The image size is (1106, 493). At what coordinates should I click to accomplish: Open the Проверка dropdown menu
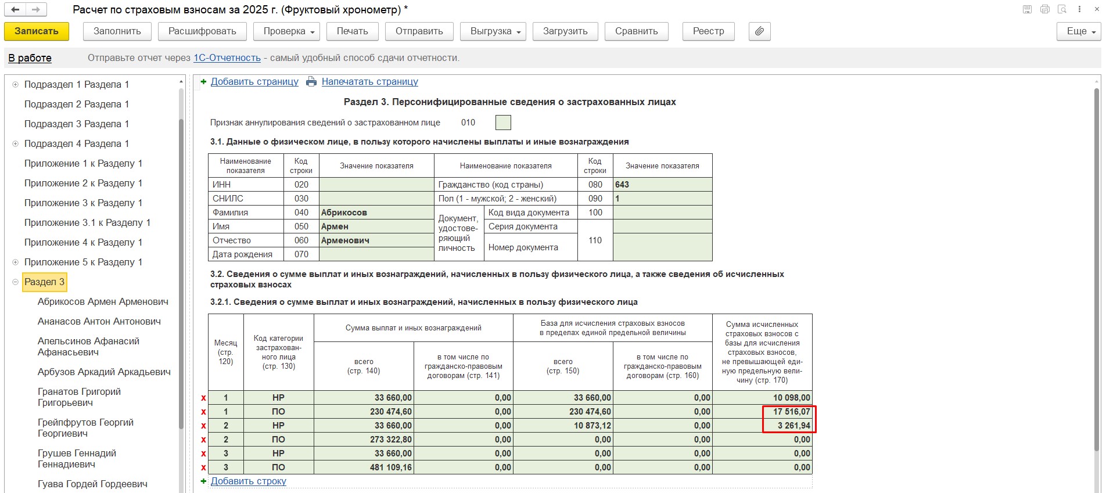tap(289, 31)
